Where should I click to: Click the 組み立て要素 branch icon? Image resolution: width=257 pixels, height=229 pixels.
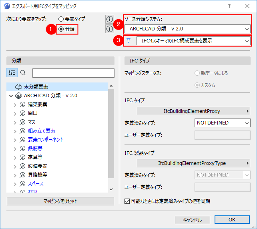[x=22, y=131]
